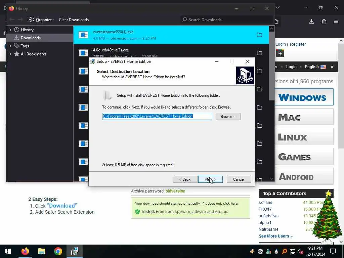
Task: Select Downloads in the Library sidebar
Action: [x=31, y=38]
